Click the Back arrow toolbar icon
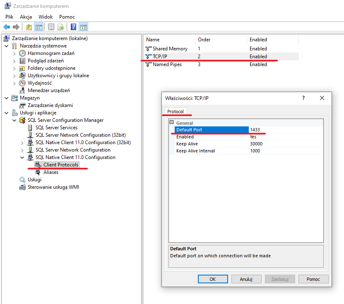 [7, 27]
